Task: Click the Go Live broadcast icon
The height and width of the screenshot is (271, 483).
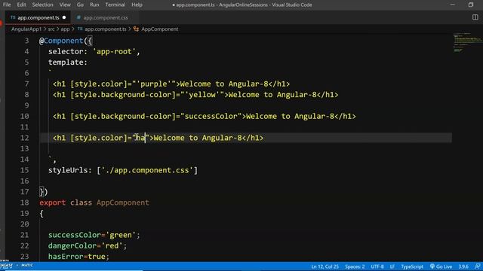Action: click(432, 266)
